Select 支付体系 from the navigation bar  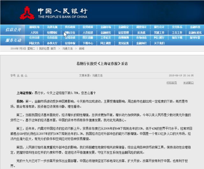point(177,27)
